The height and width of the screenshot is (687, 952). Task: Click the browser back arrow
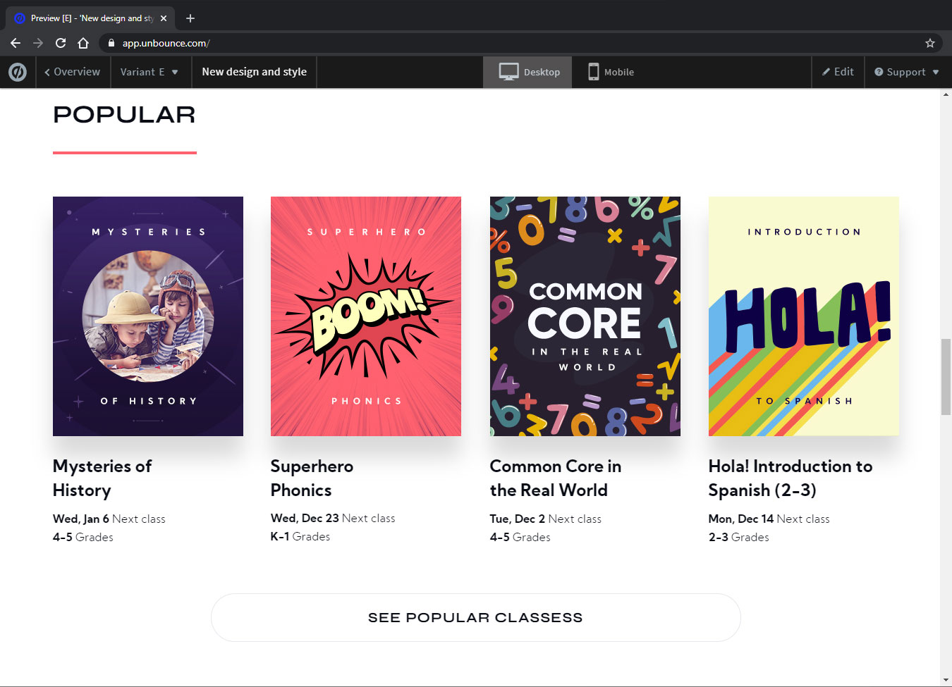[16, 43]
